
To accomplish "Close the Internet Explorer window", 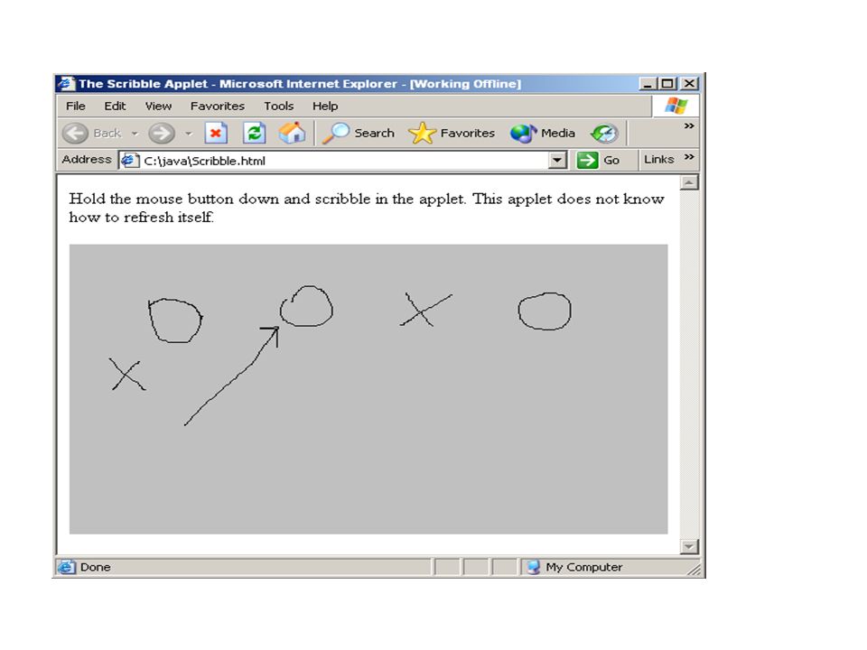I will tap(689, 83).
